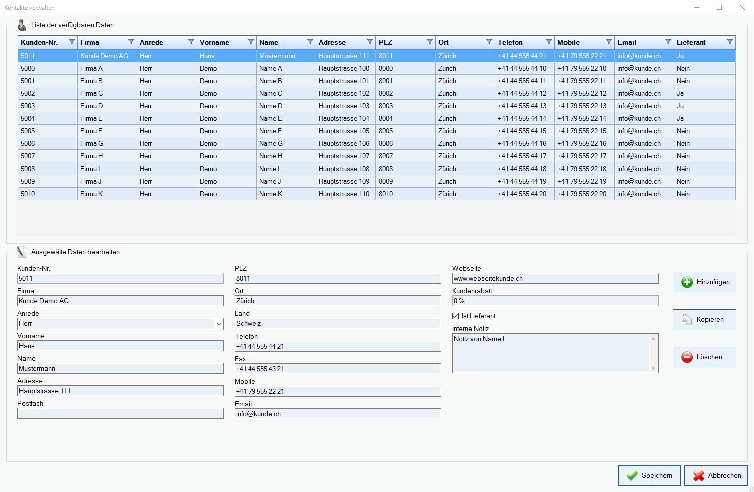
Task: Open filter for Ort column
Action: click(x=489, y=42)
